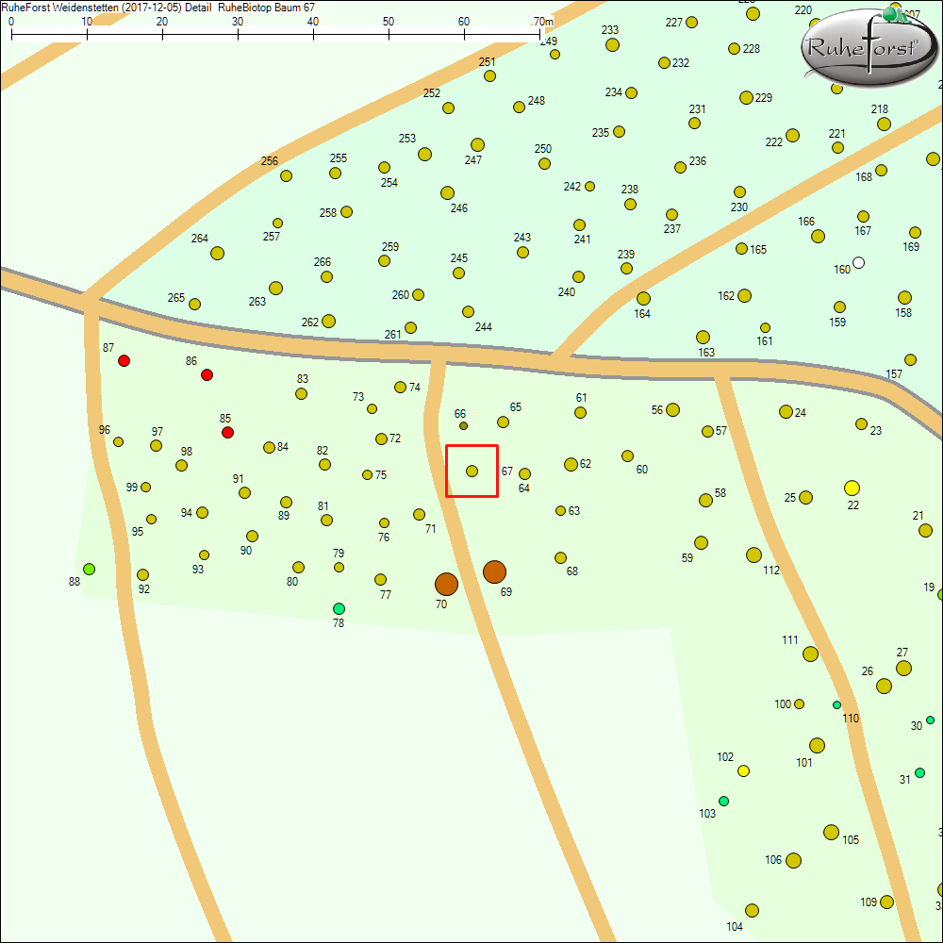Click the green tree 78 marker
This screenshot has height=943, width=943.
tap(339, 608)
